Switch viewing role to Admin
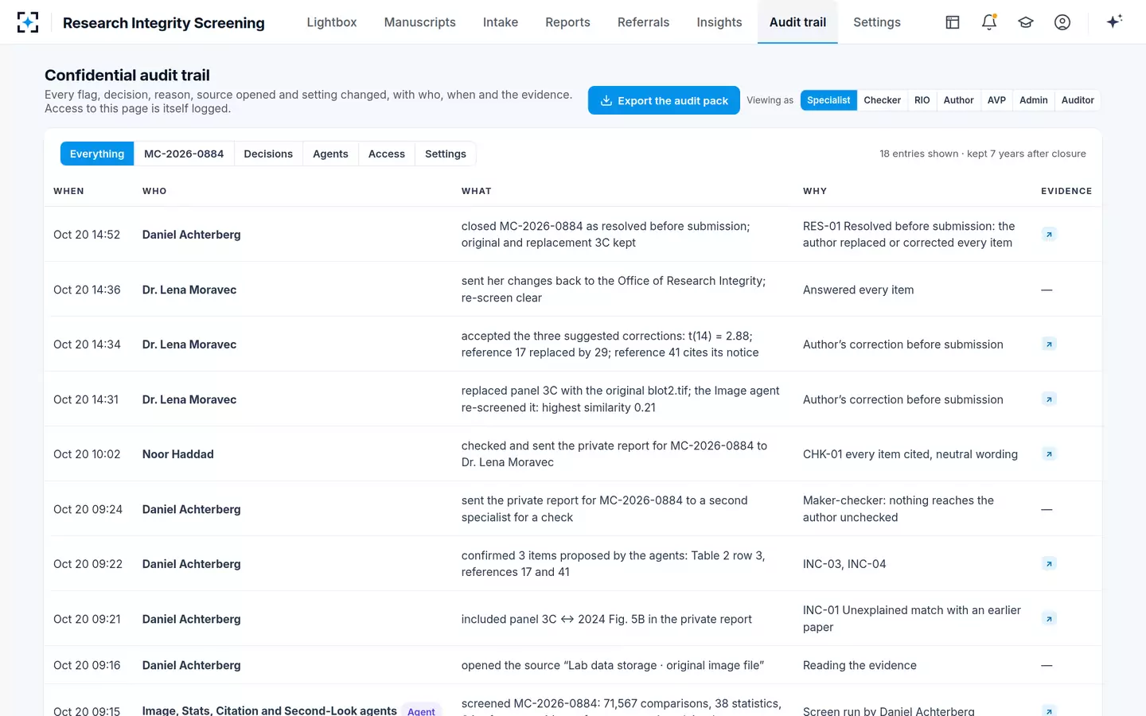The height and width of the screenshot is (716, 1146). [1034, 100]
